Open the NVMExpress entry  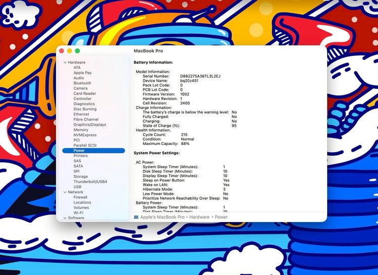(x=85, y=135)
